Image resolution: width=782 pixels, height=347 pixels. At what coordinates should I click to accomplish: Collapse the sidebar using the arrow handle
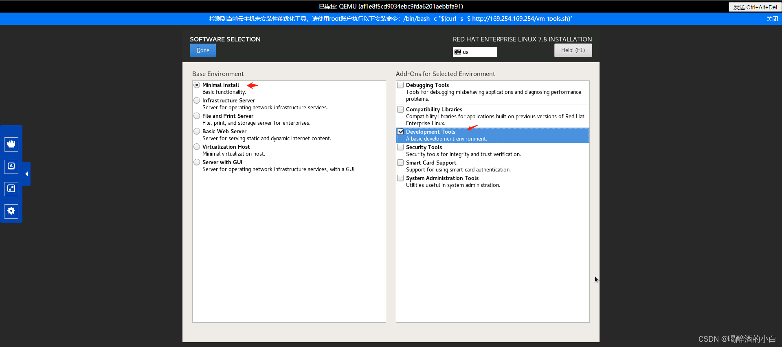click(x=26, y=174)
